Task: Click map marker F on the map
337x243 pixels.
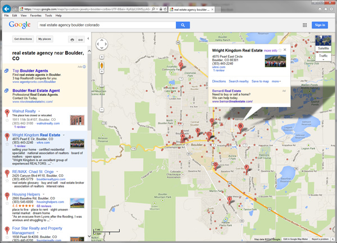Action: point(247,169)
